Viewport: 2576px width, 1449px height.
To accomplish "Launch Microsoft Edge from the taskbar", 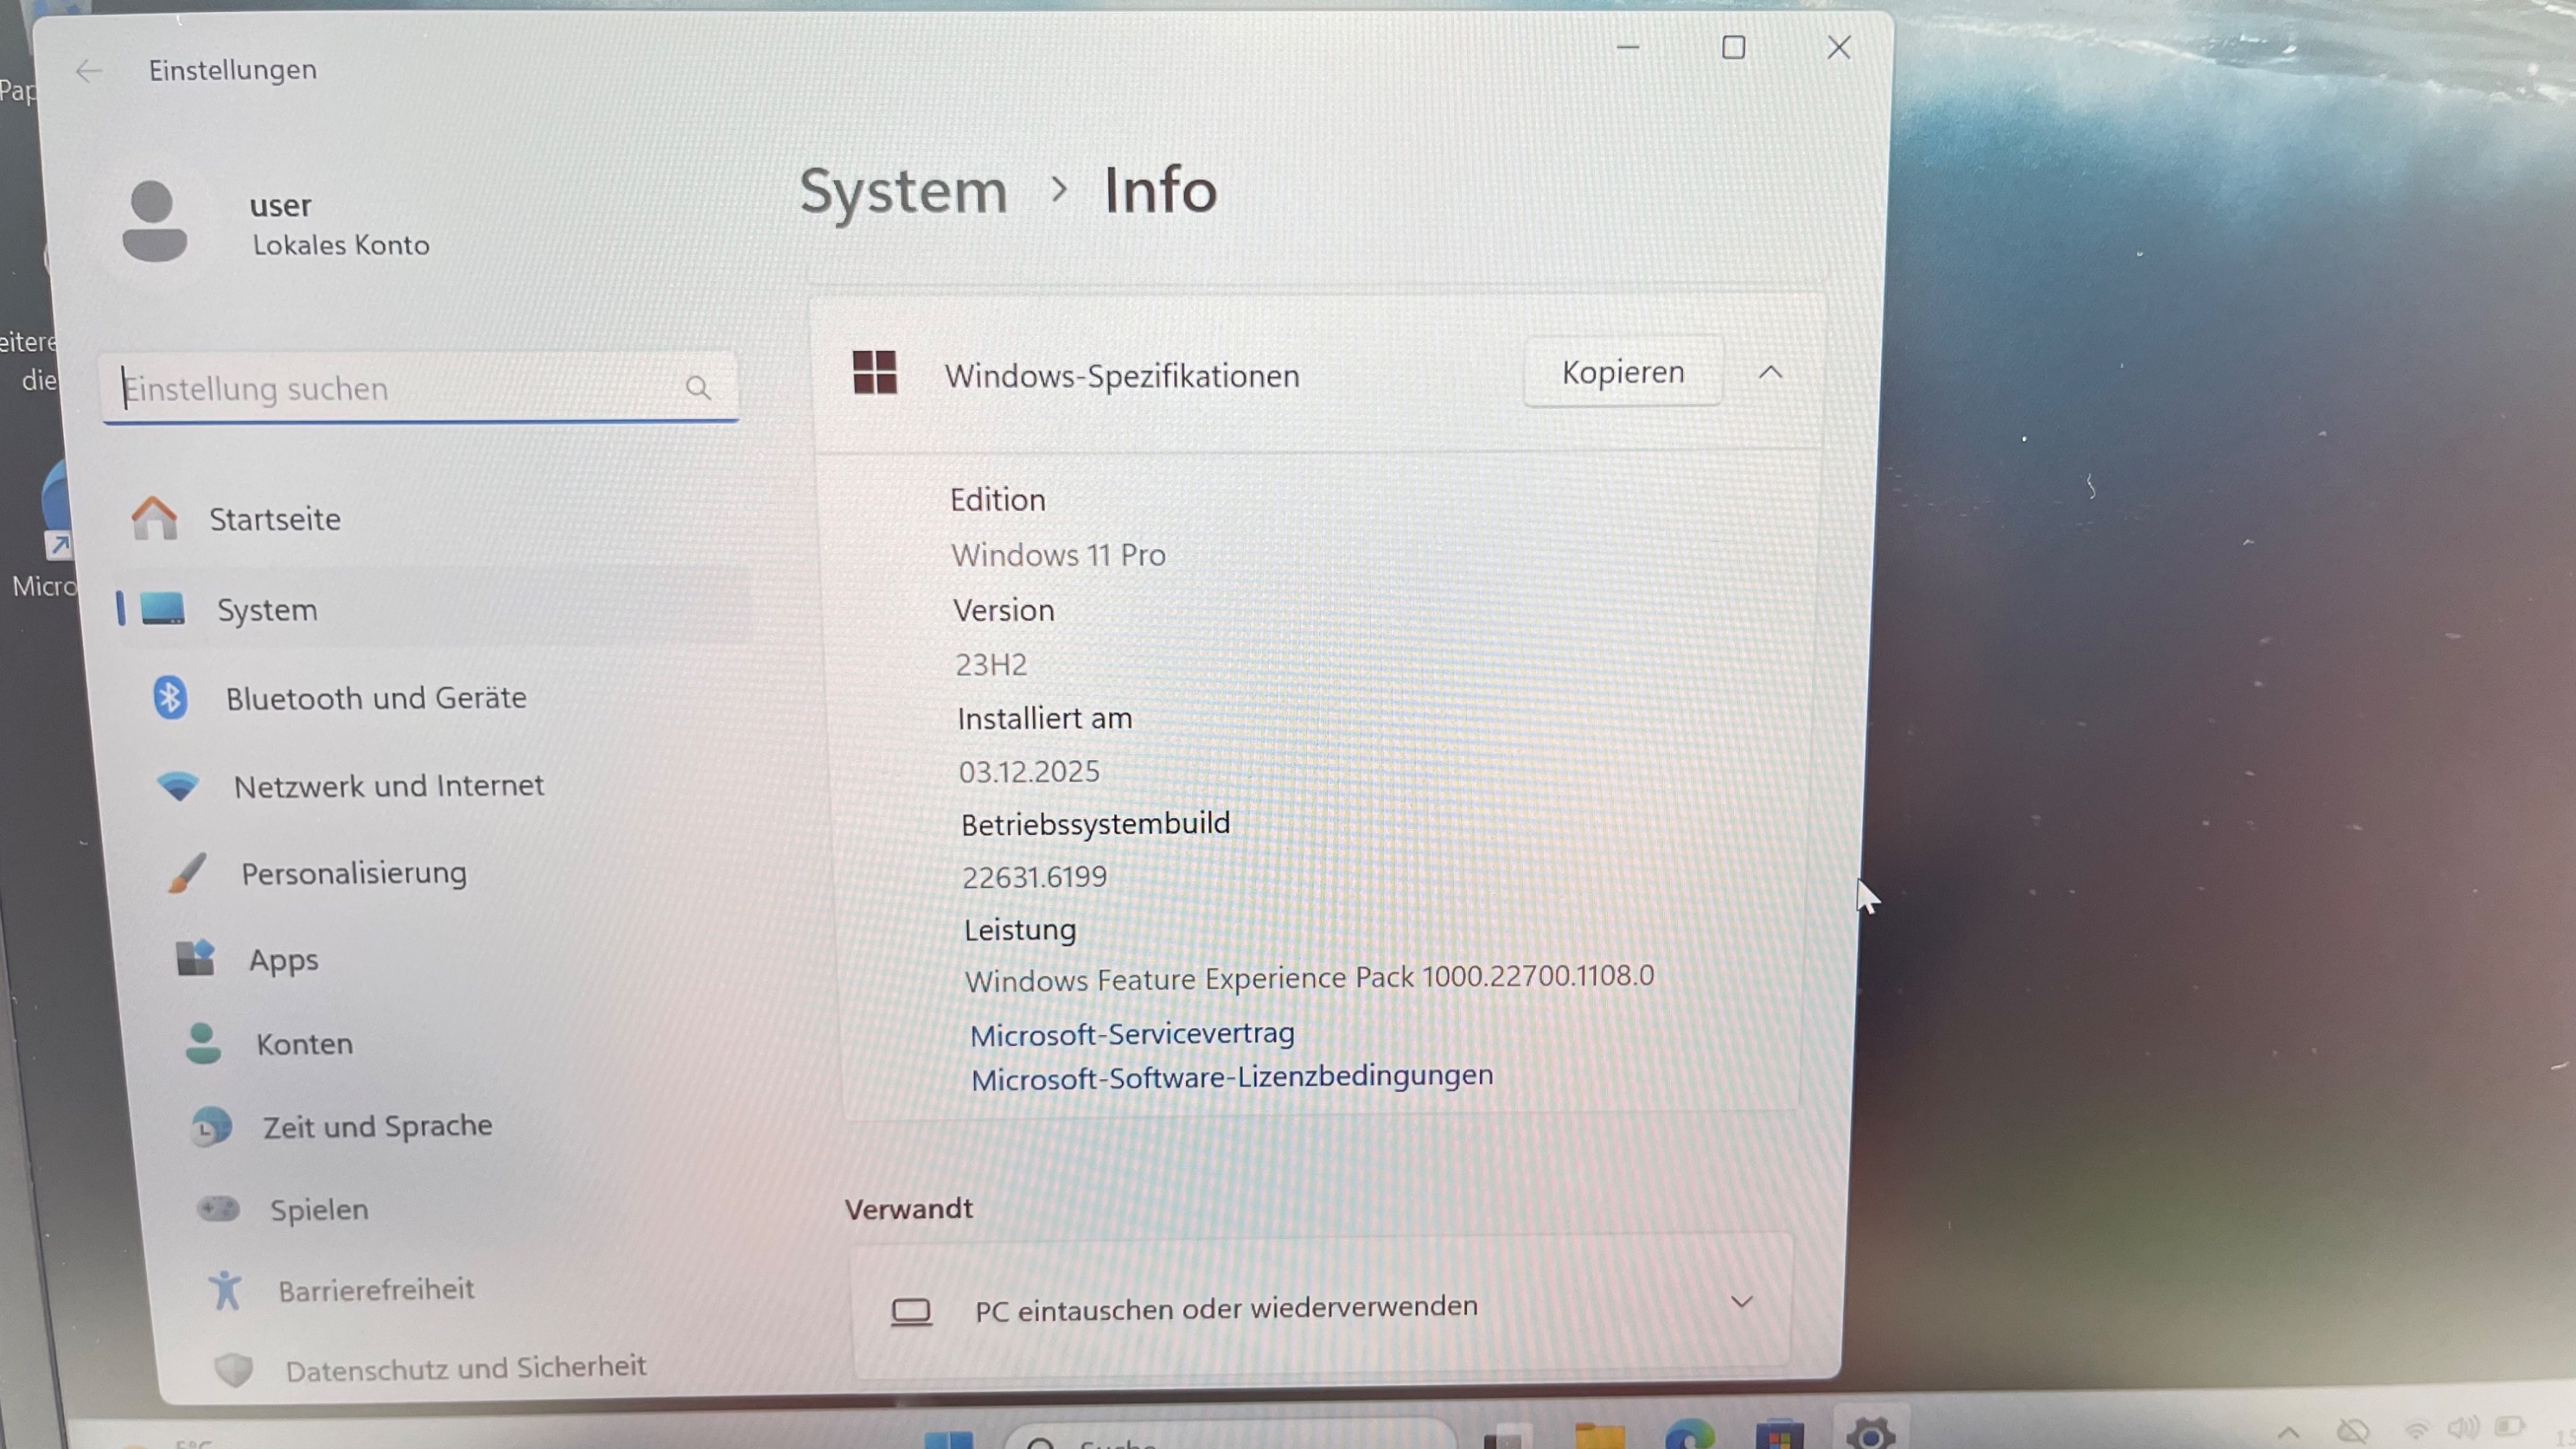I will [x=1689, y=1435].
